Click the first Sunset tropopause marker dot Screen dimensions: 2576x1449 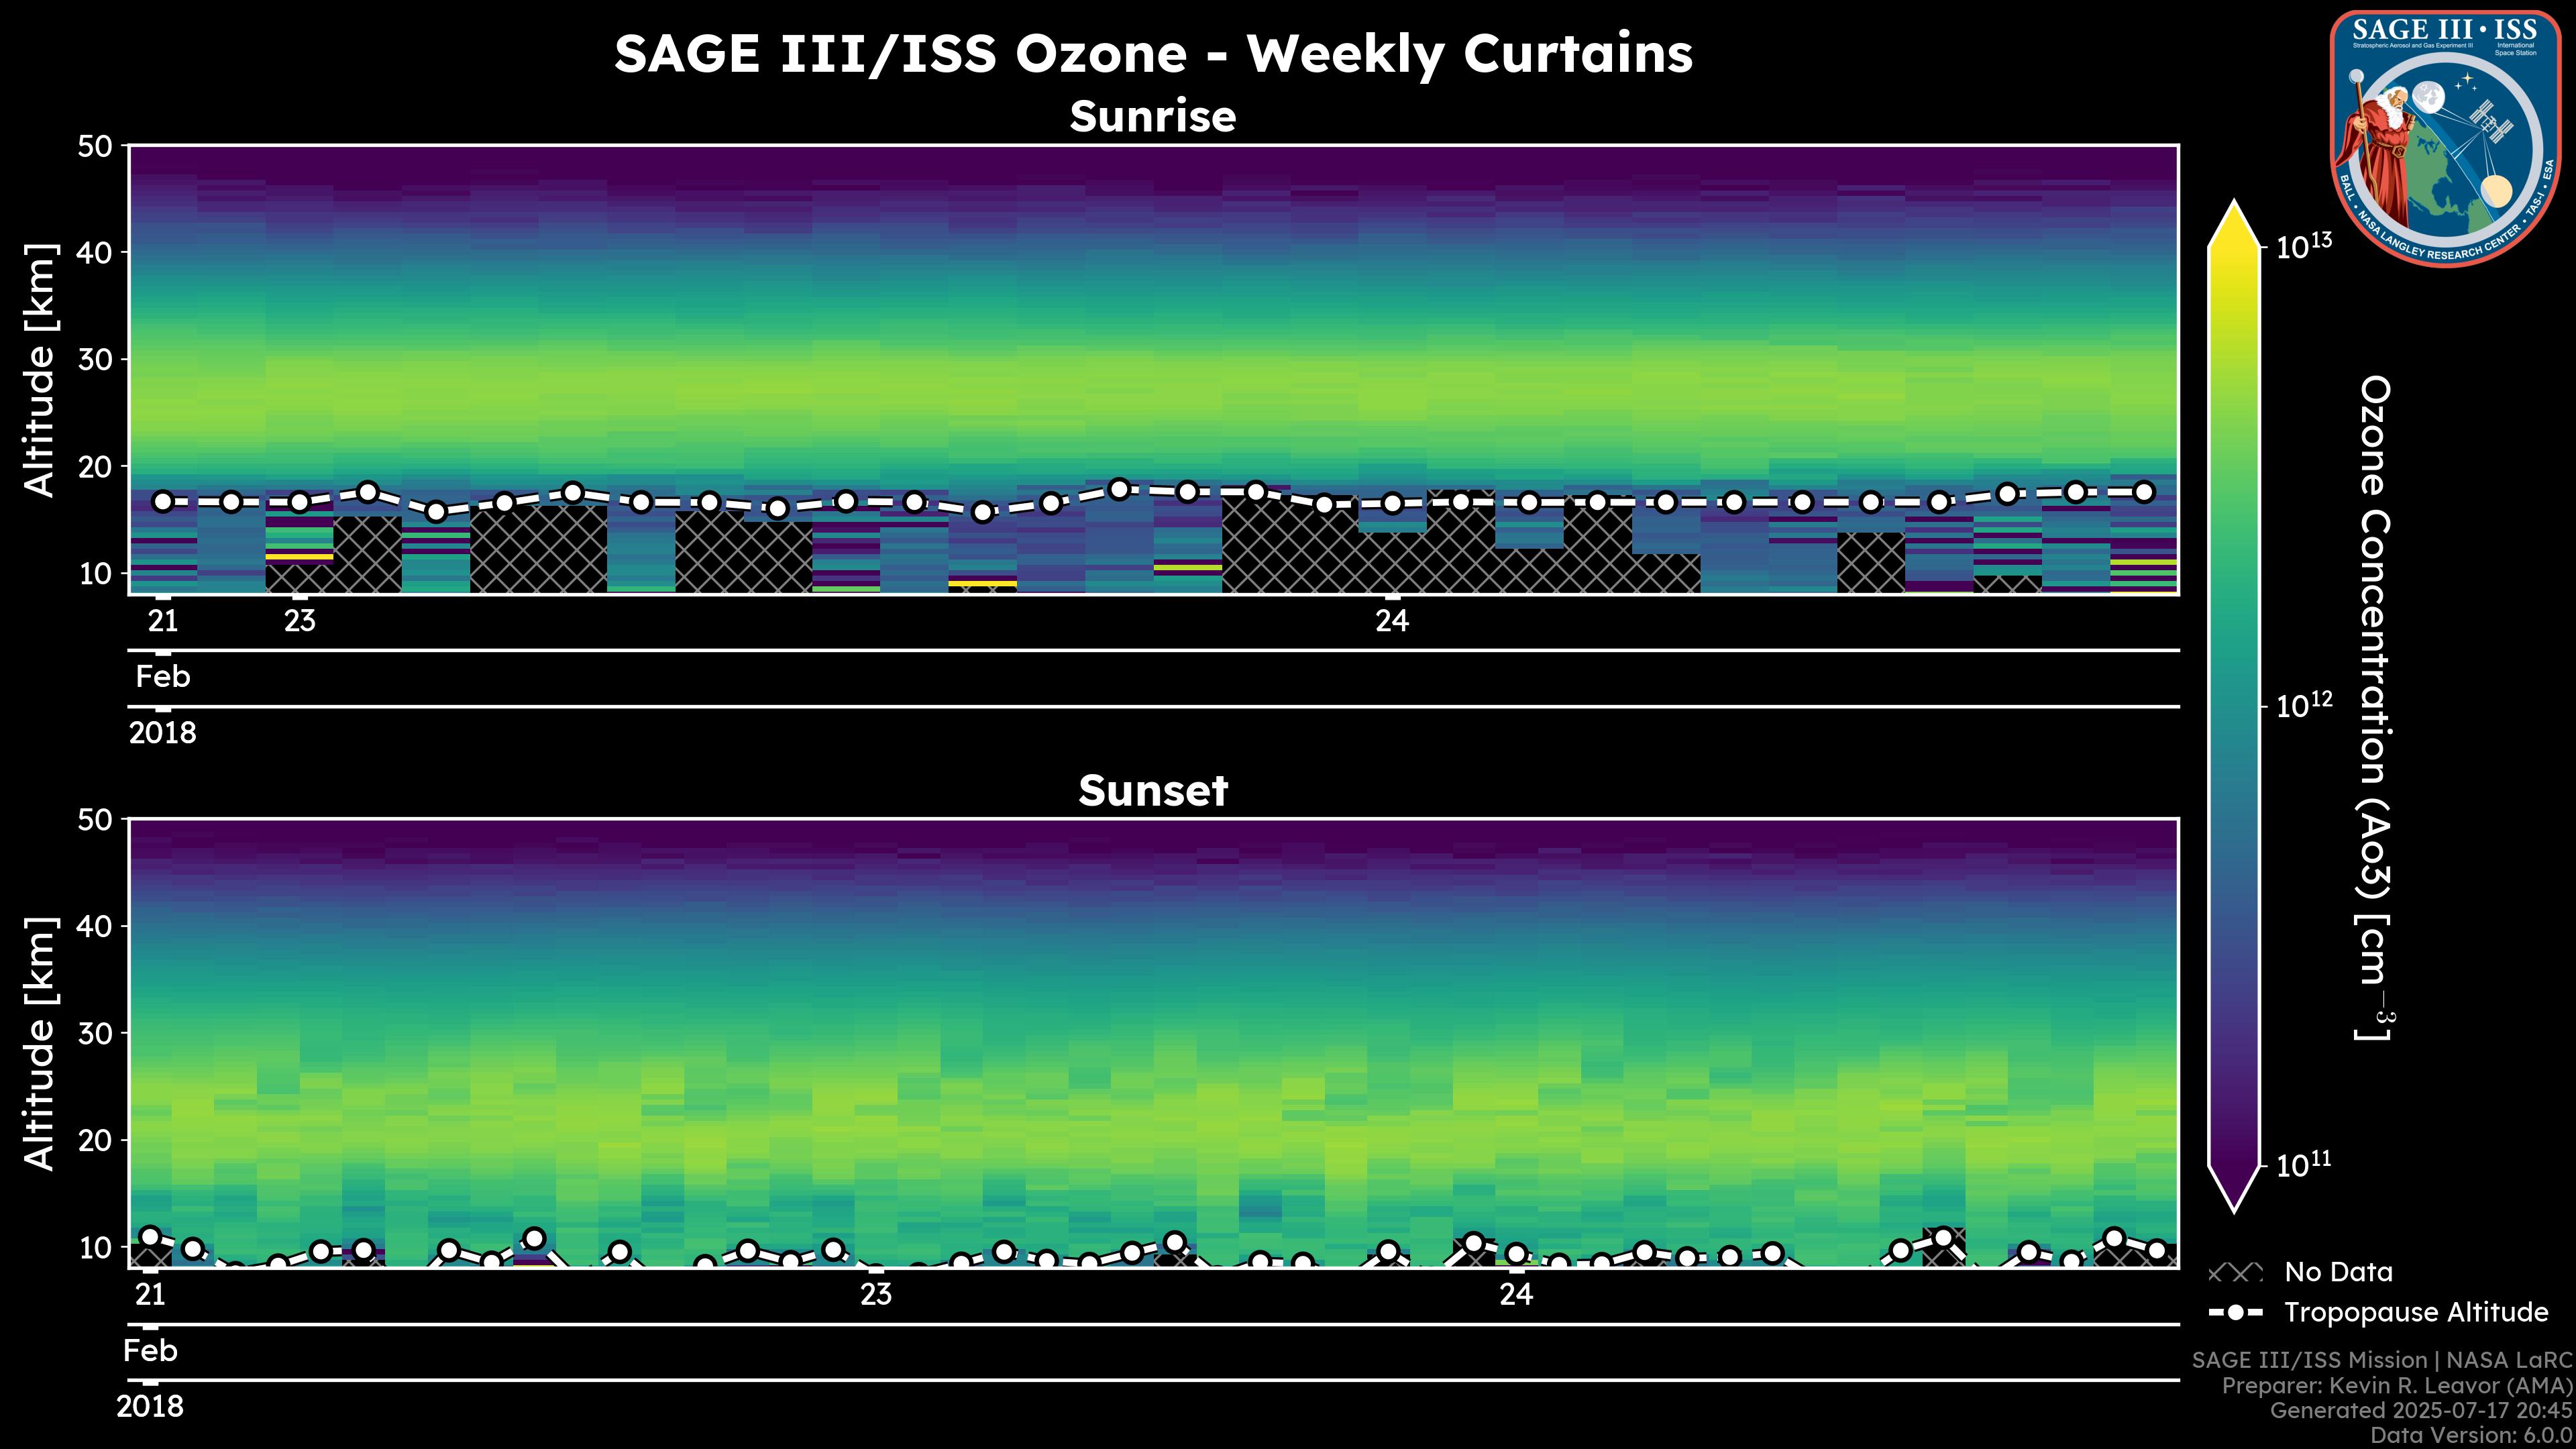click(x=150, y=1237)
